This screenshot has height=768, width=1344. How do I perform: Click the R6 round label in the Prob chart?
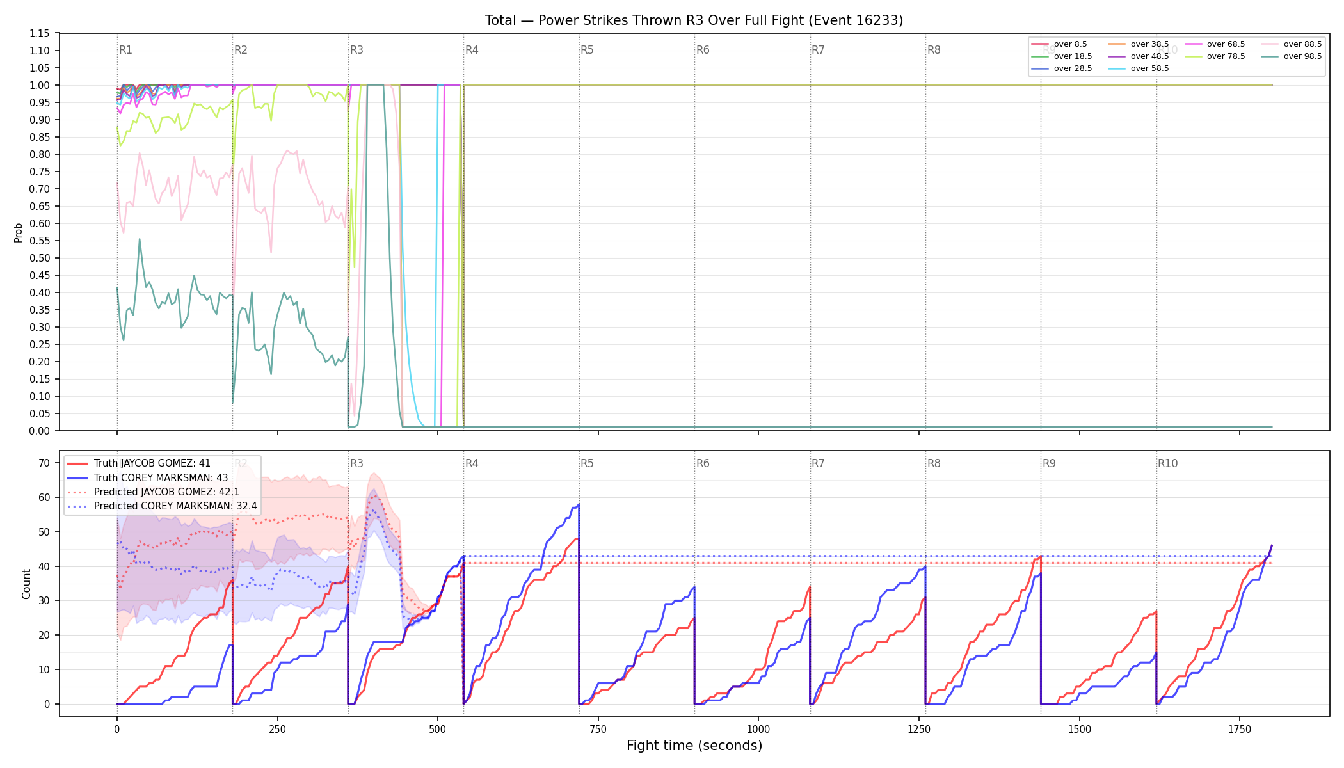point(703,50)
